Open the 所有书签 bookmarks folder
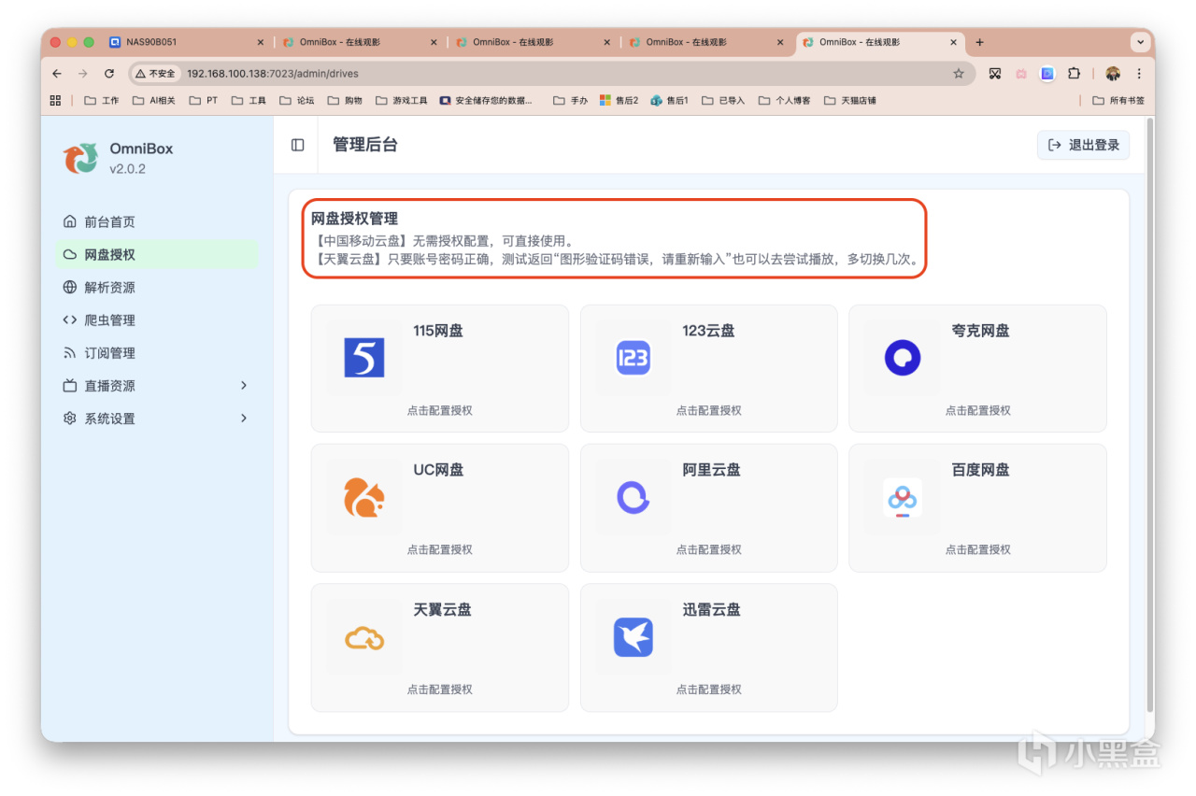1196x796 pixels. (x=1118, y=100)
